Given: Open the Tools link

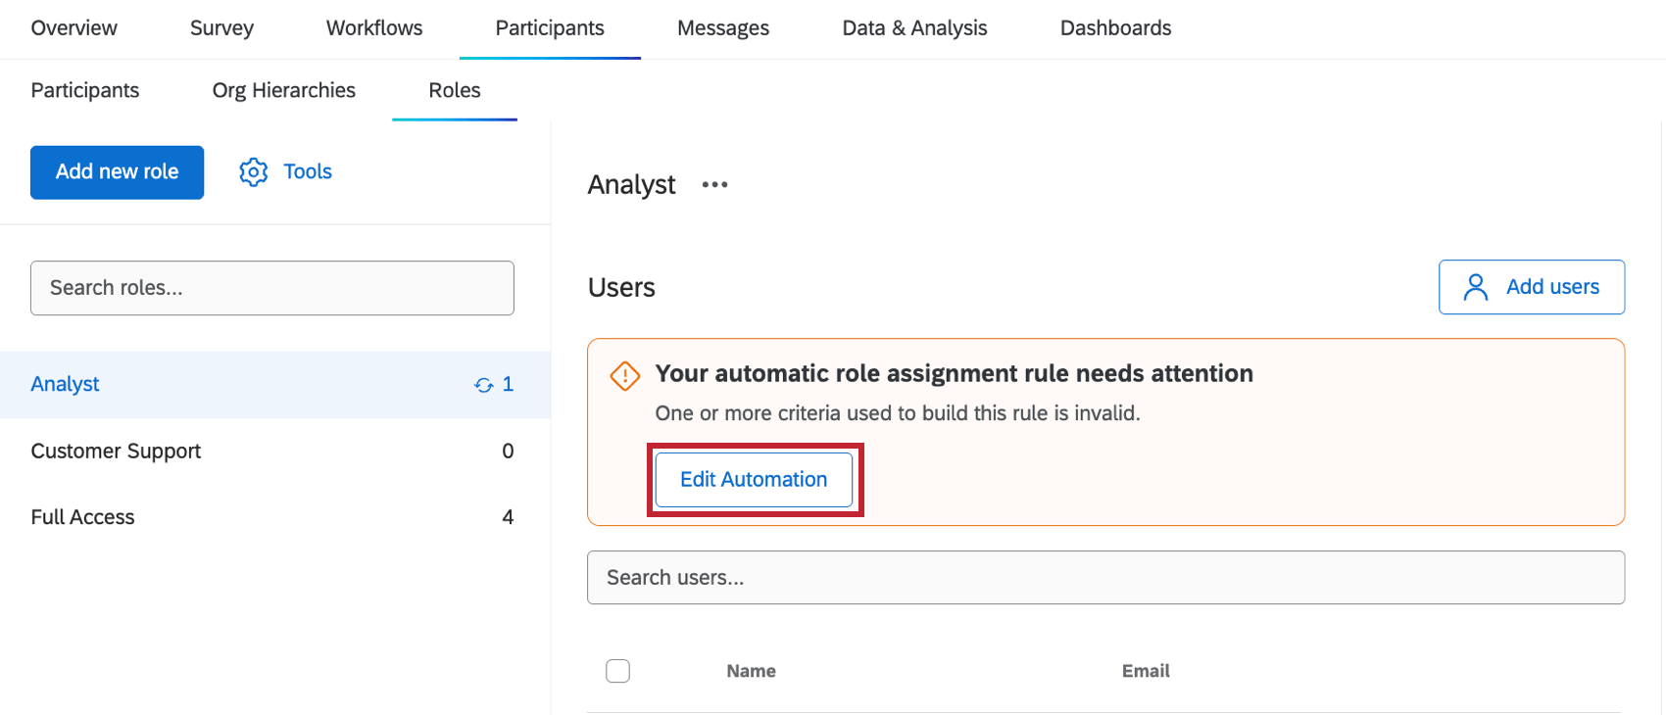Looking at the screenshot, I should [308, 171].
